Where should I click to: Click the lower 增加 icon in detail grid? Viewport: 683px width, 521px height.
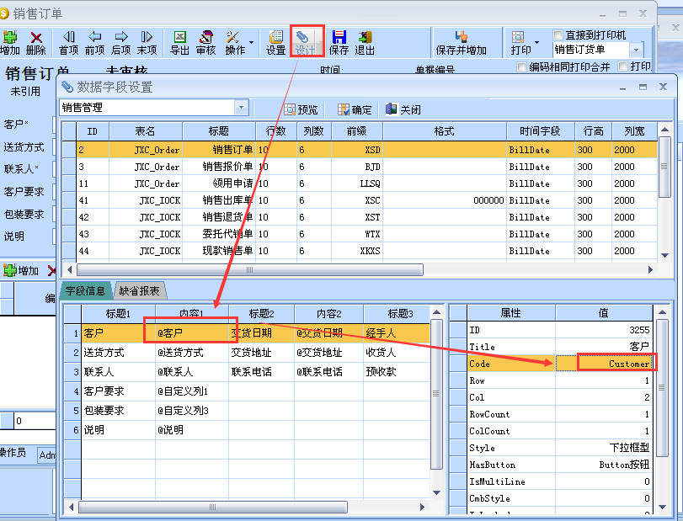click(x=21, y=271)
